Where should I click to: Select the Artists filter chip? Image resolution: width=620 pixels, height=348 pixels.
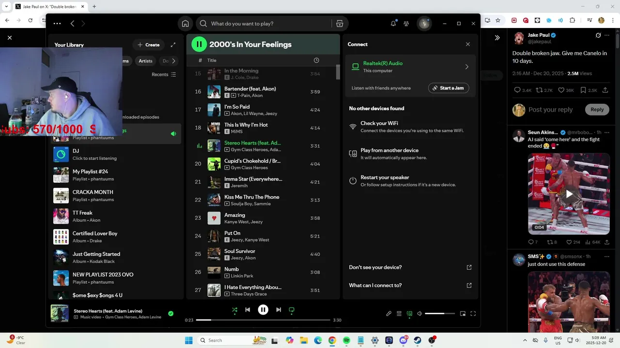[145, 61]
